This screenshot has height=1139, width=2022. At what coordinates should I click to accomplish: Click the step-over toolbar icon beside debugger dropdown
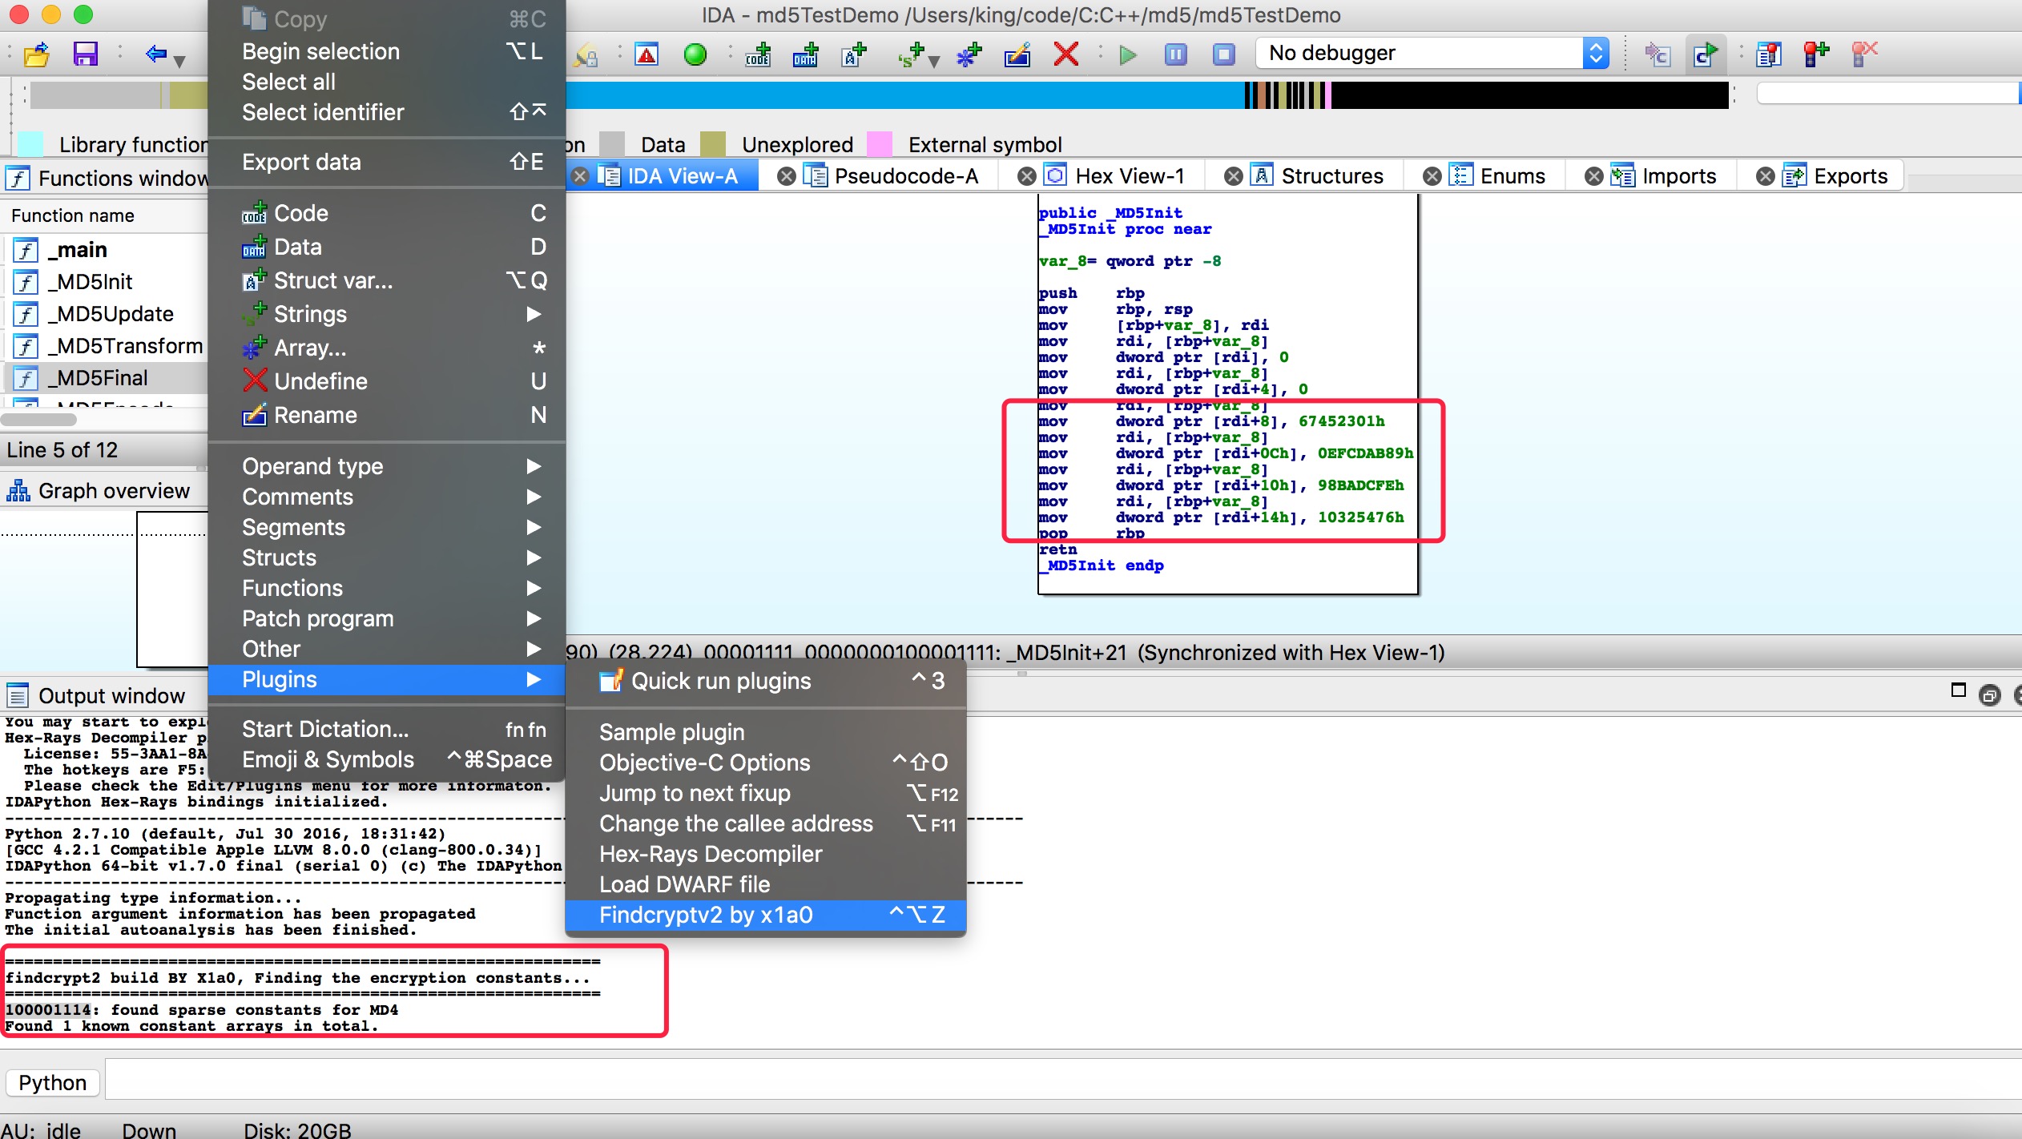click(x=1705, y=54)
